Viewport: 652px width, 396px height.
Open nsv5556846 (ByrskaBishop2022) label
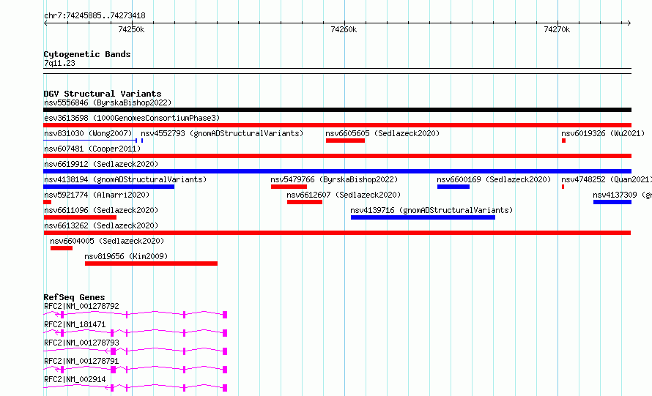tap(108, 102)
